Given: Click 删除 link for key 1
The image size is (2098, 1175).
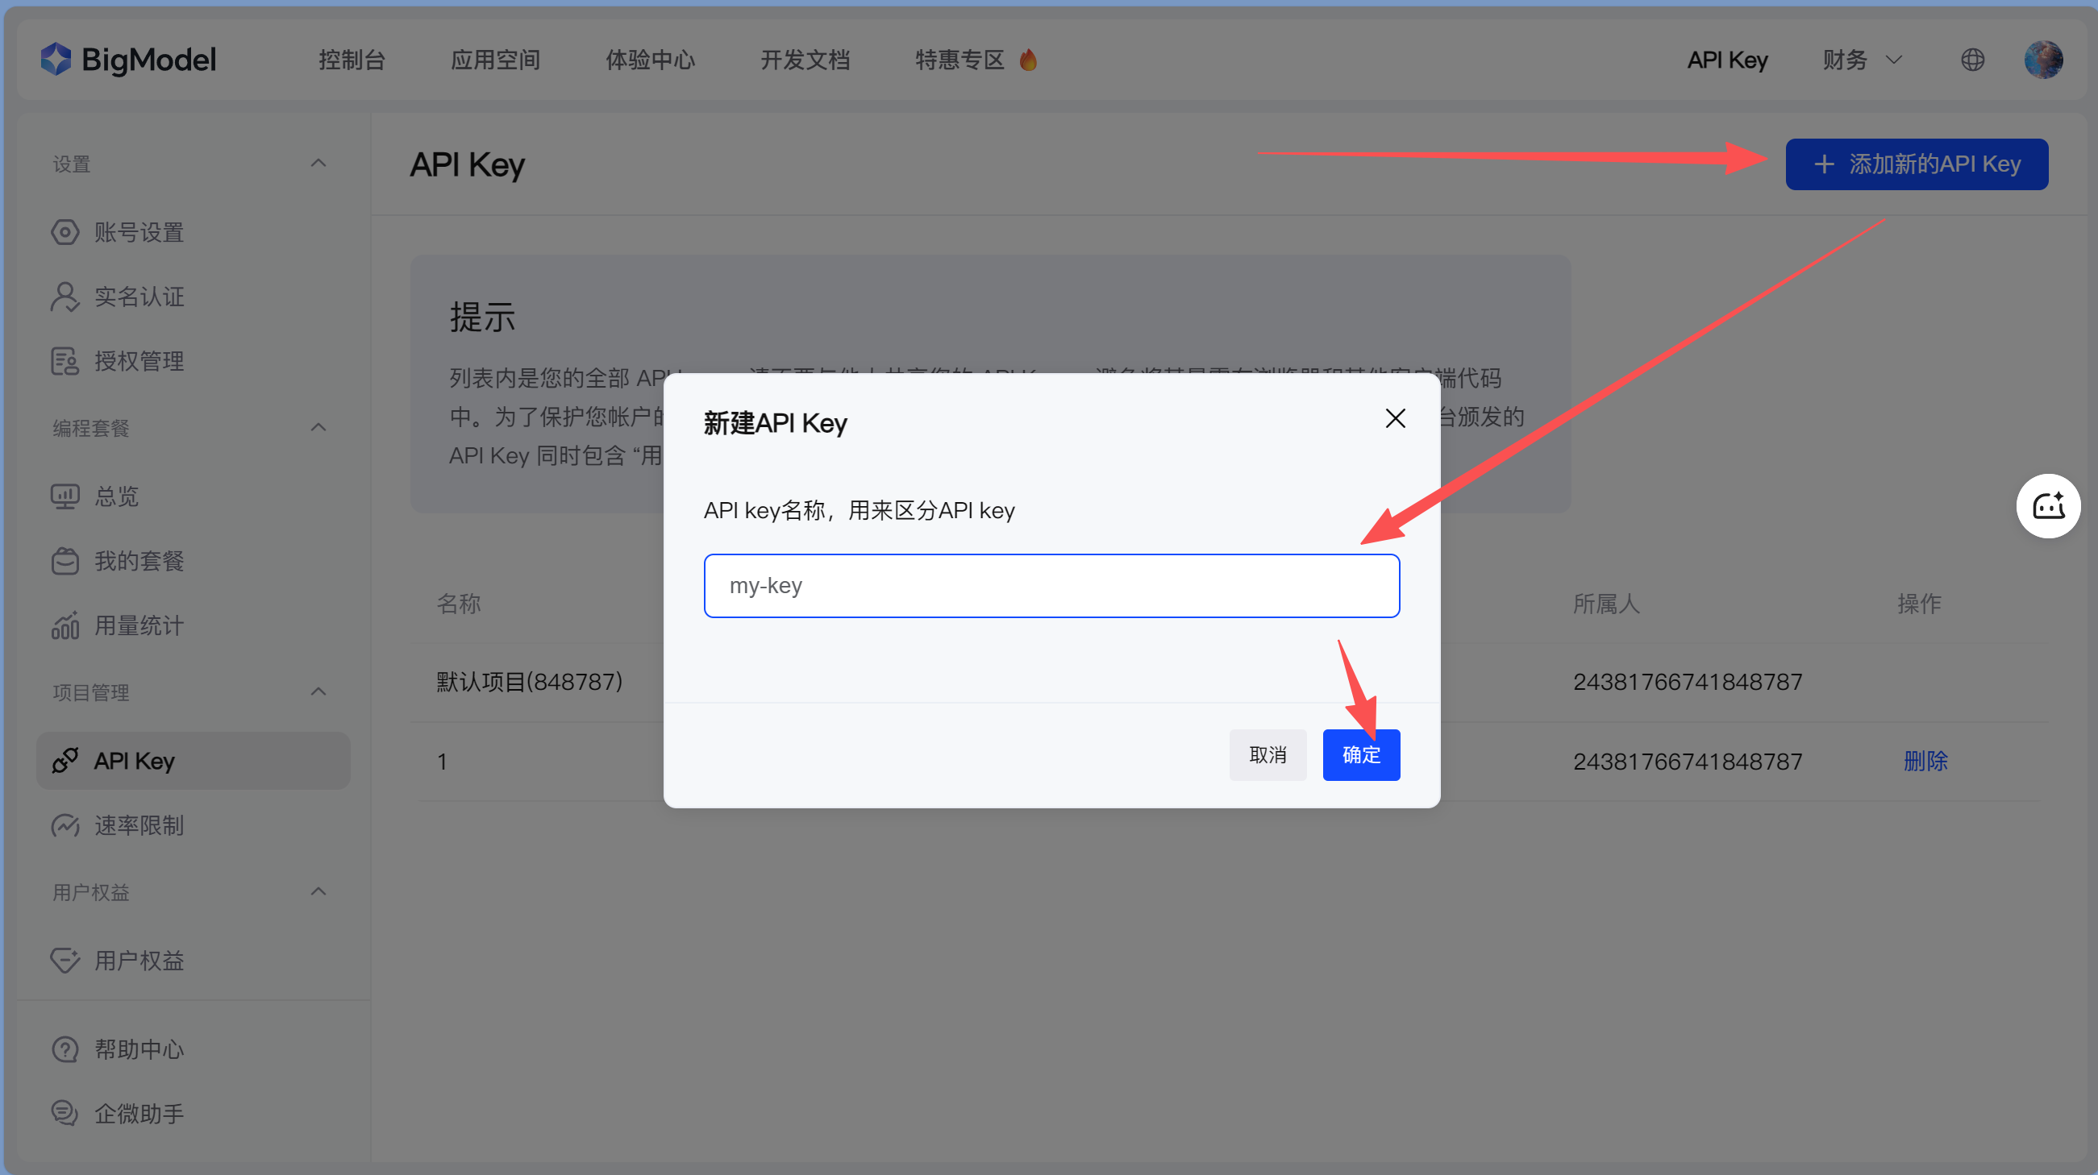Looking at the screenshot, I should pos(1925,761).
